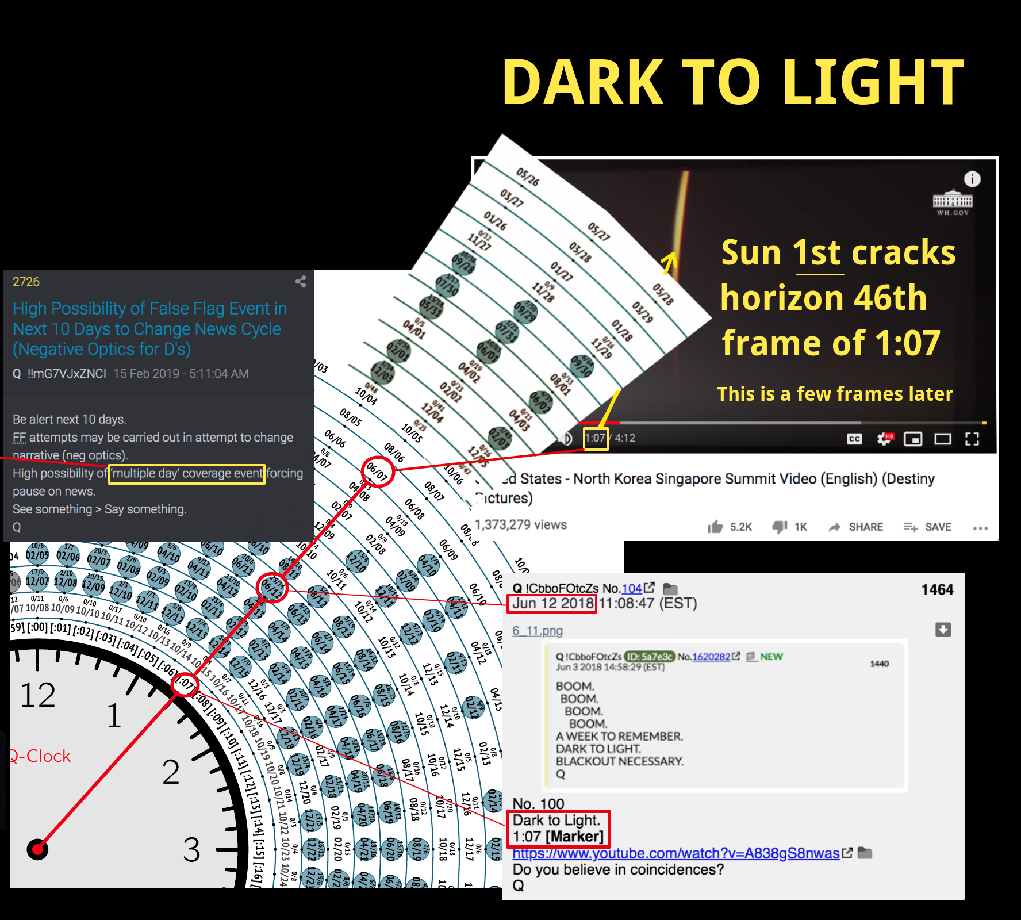This screenshot has width=1021, height=920.
Task: Click the quoted post number 1440
Action: coord(879,664)
